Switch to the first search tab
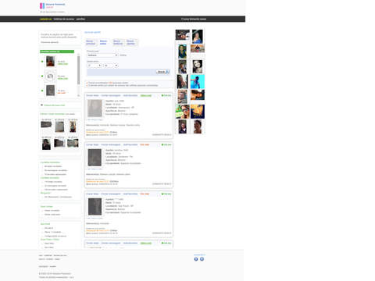375x281 pixels. click(91, 42)
